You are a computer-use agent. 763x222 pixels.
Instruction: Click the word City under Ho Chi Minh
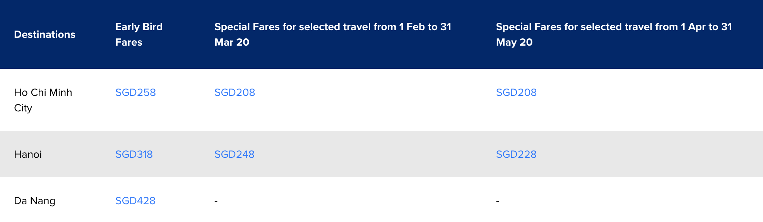click(x=23, y=108)
